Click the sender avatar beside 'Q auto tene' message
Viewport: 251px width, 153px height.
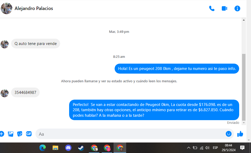tap(4, 44)
